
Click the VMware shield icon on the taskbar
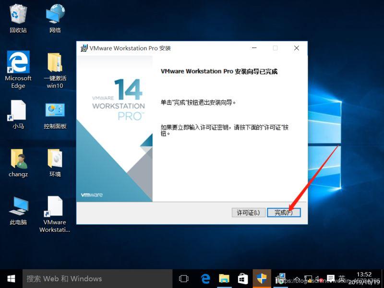tap(262, 278)
